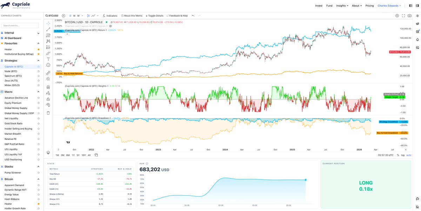Open the Invest page
The width and height of the screenshot is (421, 211).
point(319,6)
